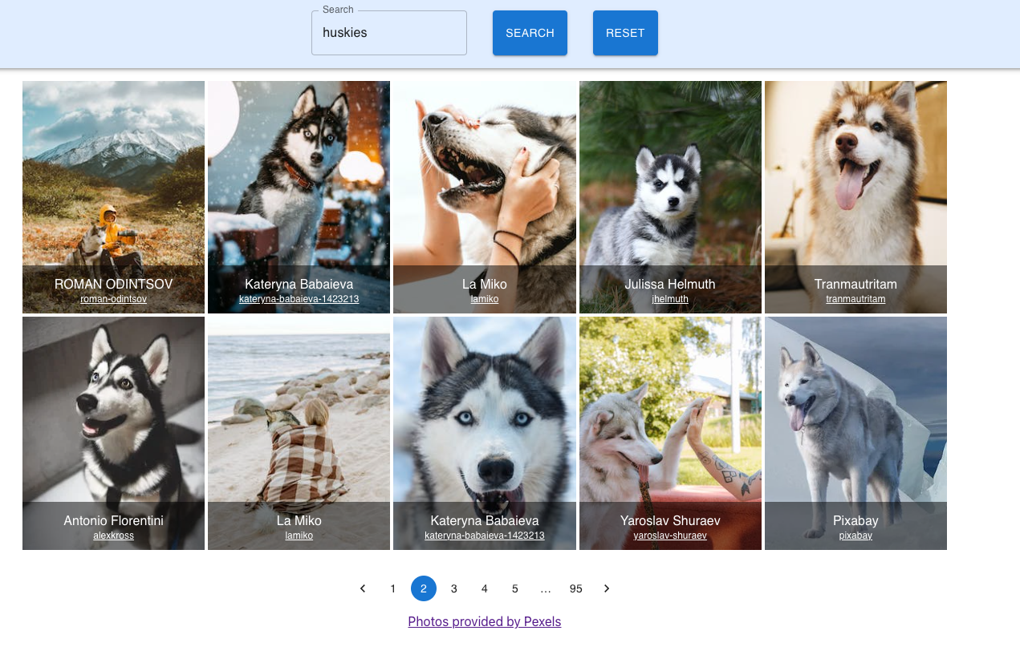This screenshot has width=1020, height=667.
Task: Open jhelmuth profile link
Action: click(670, 299)
